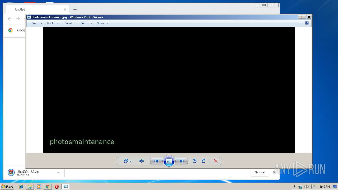The image size is (338, 190).
Task: Select Photo Viewer taskbar button
Action: (66, 187)
